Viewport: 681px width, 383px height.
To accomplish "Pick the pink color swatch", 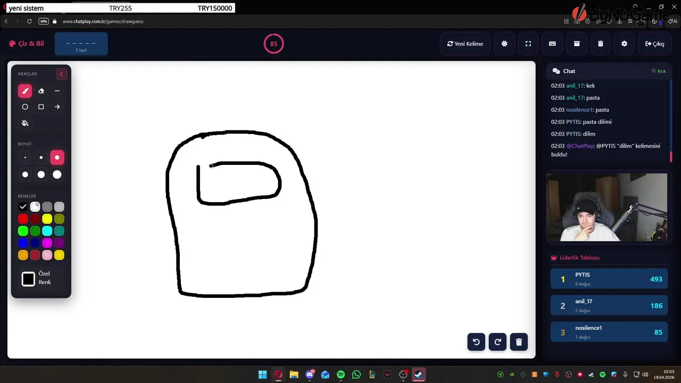I will (47, 255).
